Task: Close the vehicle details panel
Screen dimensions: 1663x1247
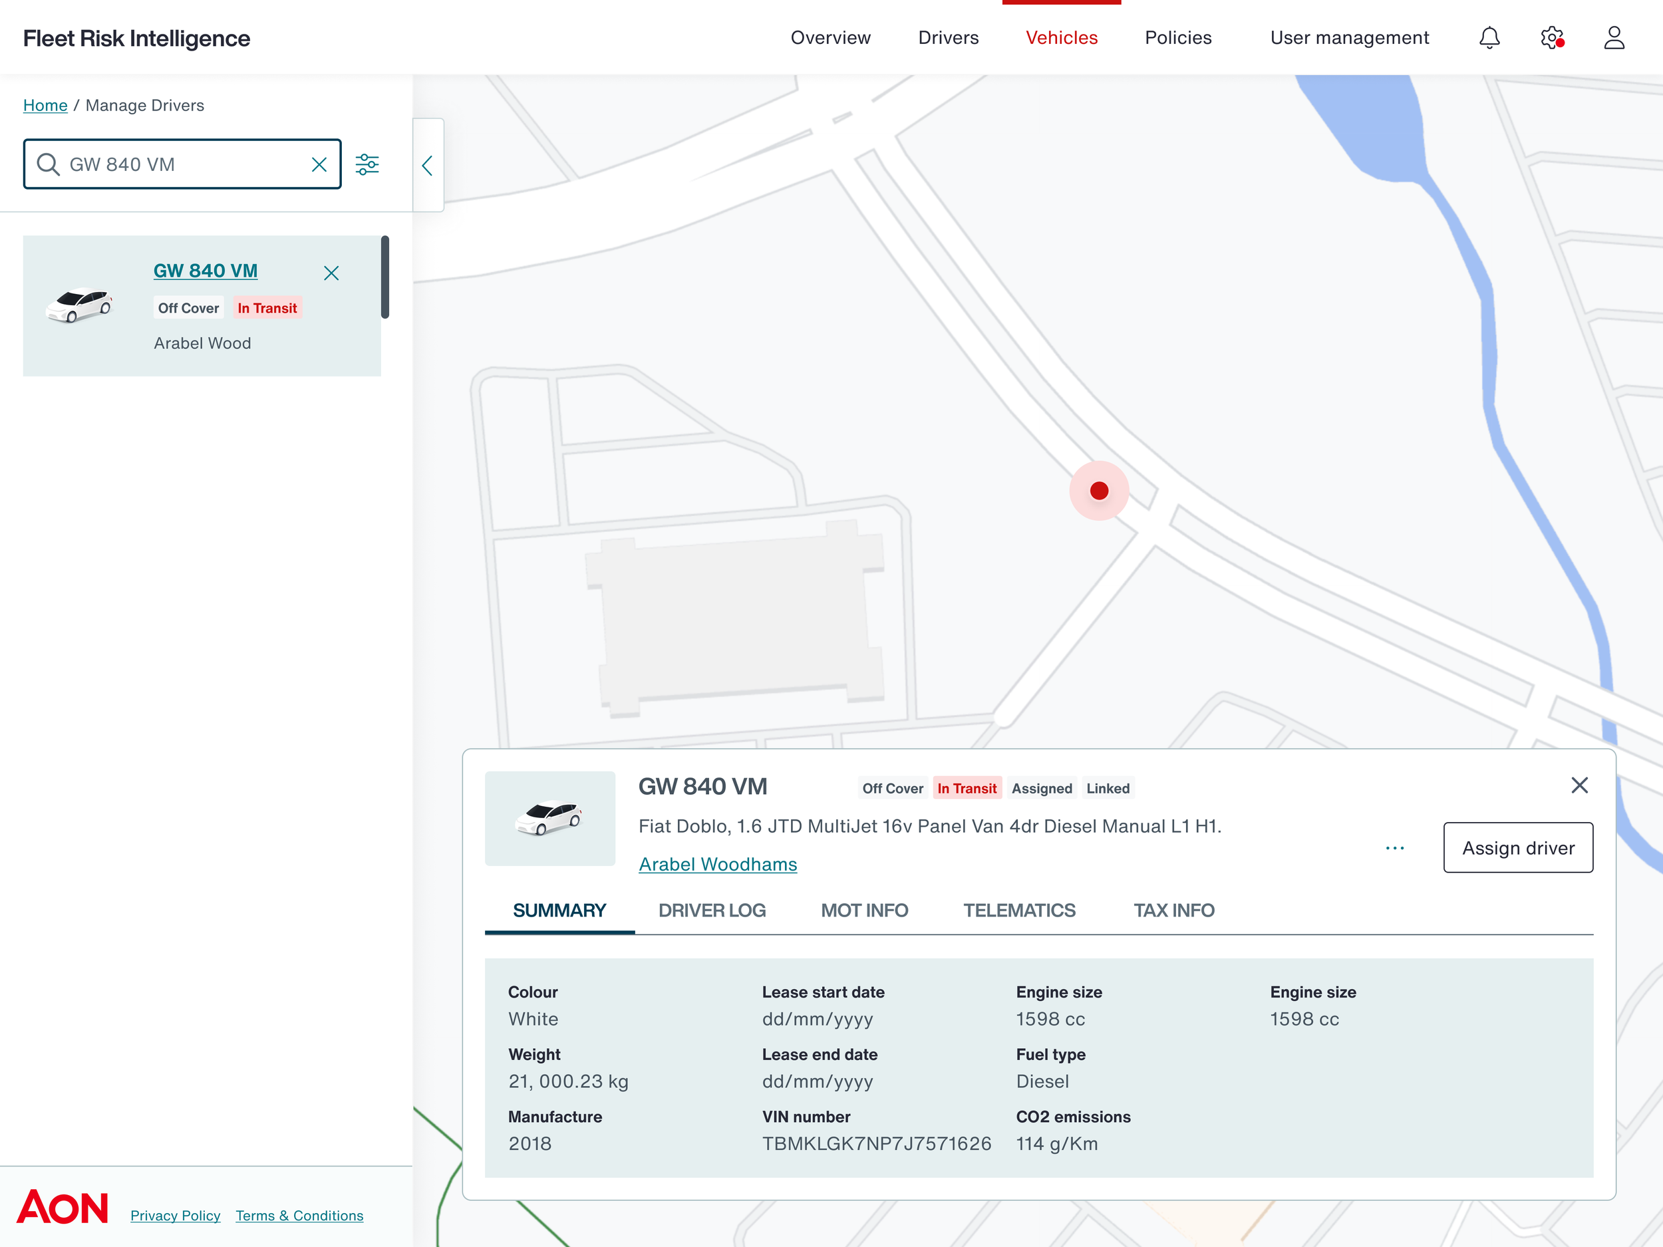Action: (x=1579, y=785)
